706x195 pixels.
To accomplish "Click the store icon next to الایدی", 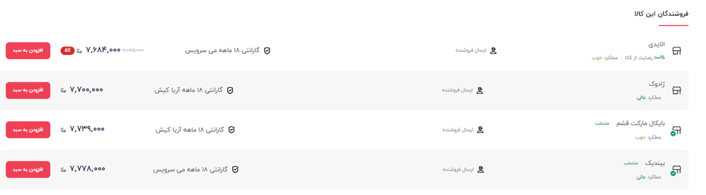I will click(x=677, y=51).
